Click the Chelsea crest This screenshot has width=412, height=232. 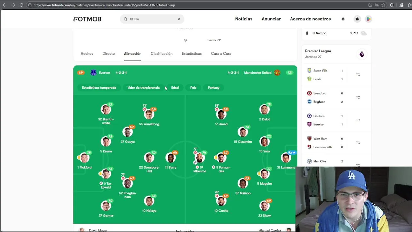pos(309,116)
